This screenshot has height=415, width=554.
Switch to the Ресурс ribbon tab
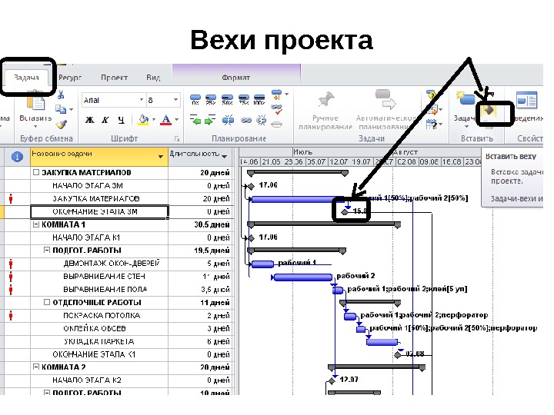click(x=69, y=78)
